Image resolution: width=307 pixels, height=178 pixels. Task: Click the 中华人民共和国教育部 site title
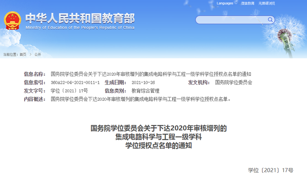pyautogui.click(x=80, y=18)
